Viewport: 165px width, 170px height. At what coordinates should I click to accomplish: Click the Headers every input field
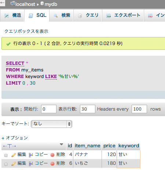point(139,109)
